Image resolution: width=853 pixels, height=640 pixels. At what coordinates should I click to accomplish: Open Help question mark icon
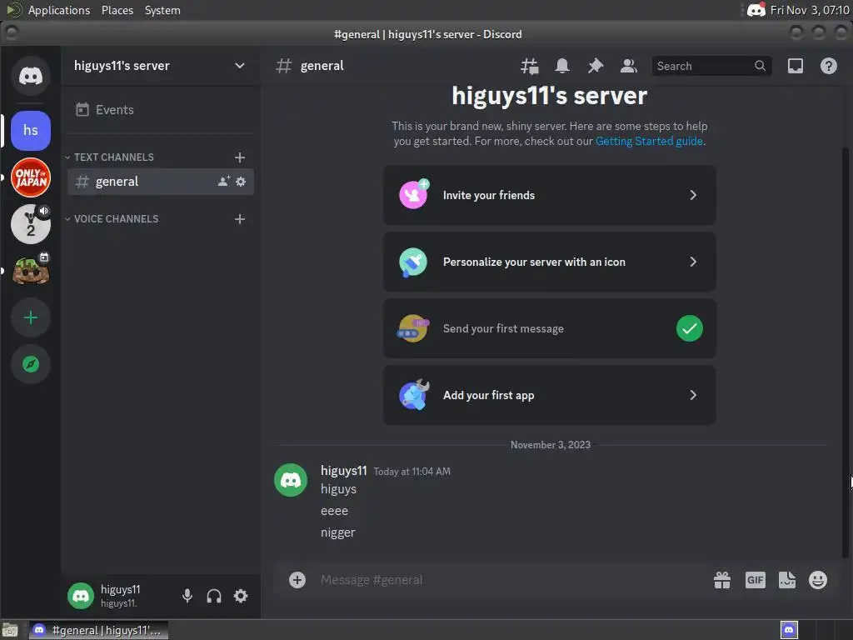tap(829, 66)
